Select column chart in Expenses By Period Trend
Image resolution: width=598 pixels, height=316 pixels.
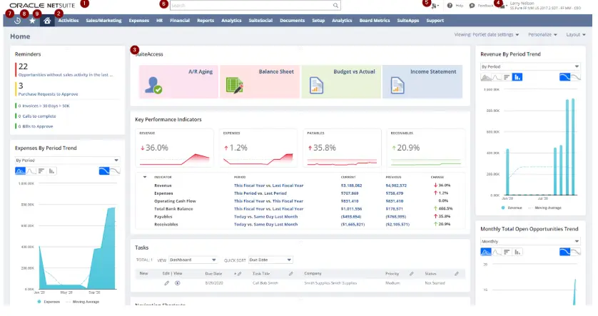(x=51, y=170)
